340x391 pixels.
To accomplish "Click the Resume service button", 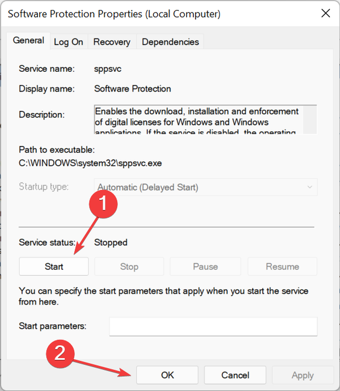I will click(x=282, y=267).
